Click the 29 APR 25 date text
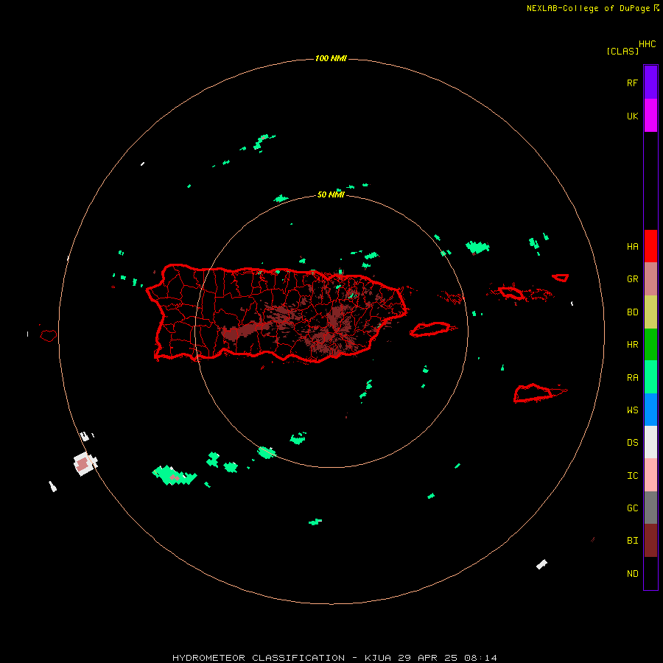 click(x=427, y=658)
